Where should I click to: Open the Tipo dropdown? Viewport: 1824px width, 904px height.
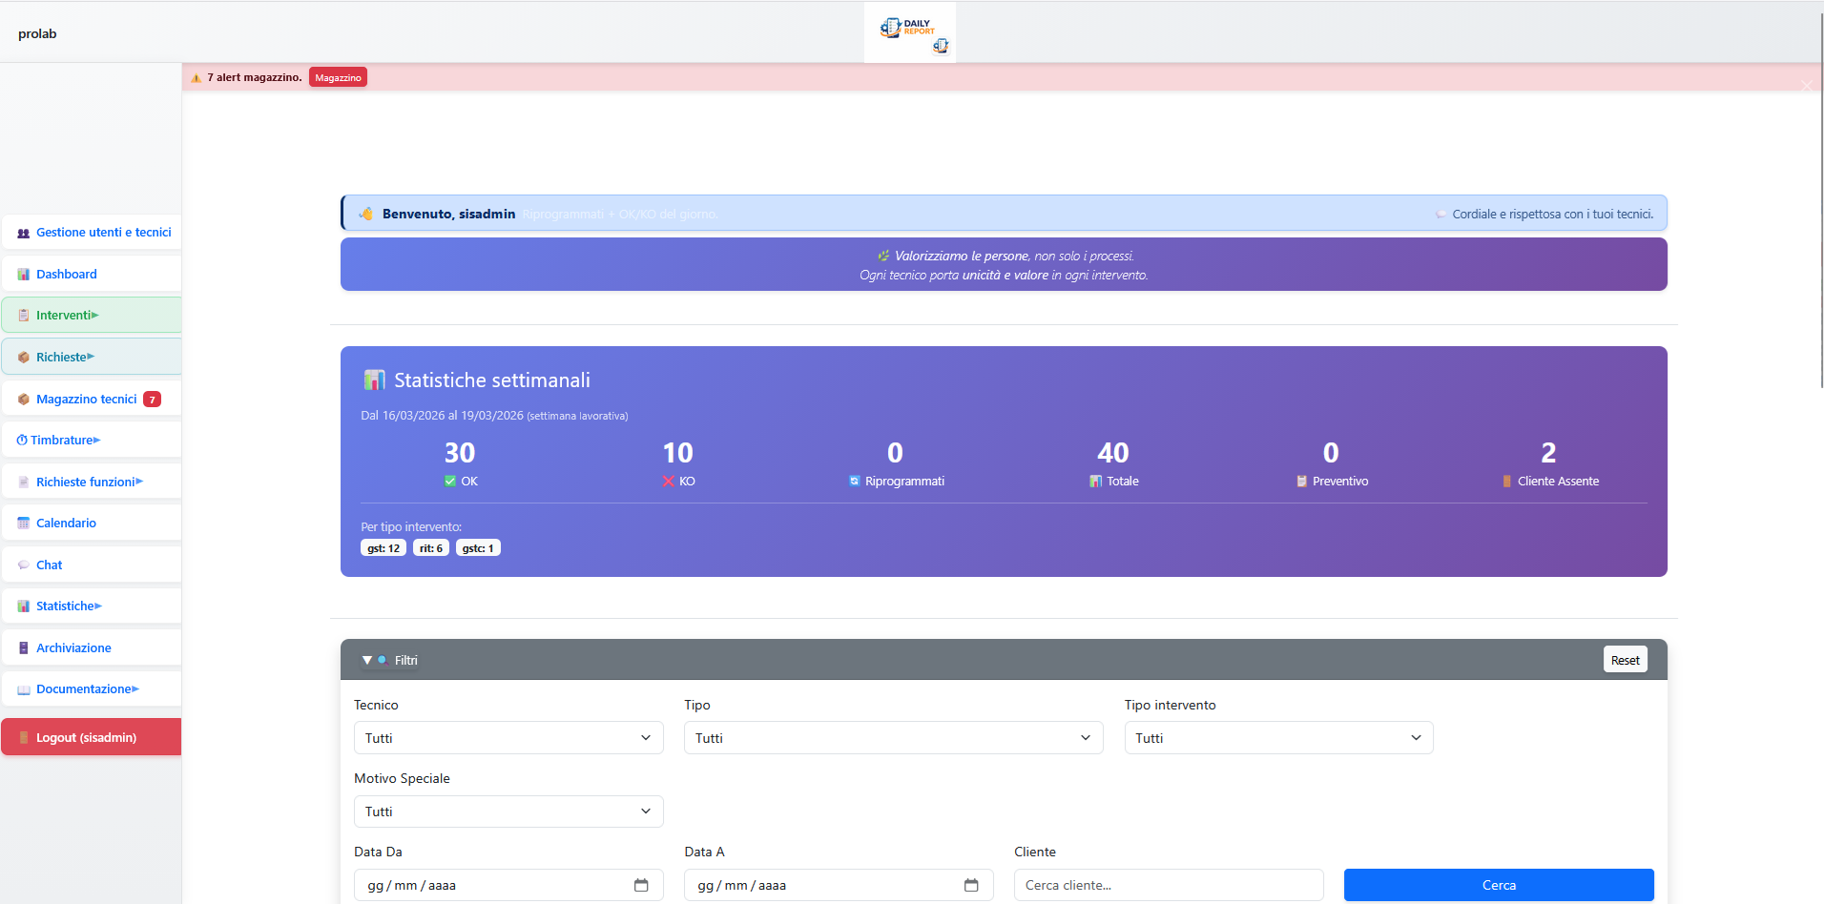[x=894, y=738]
